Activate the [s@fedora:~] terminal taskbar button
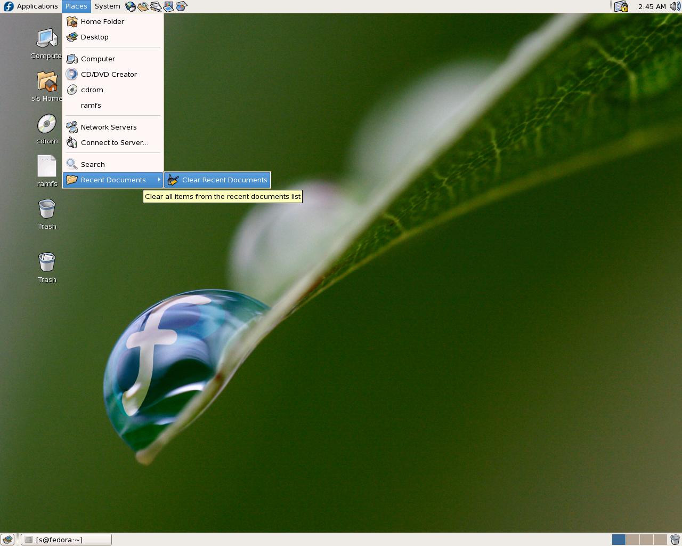The height and width of the screenshot is (546, 682). pos(67,540)
